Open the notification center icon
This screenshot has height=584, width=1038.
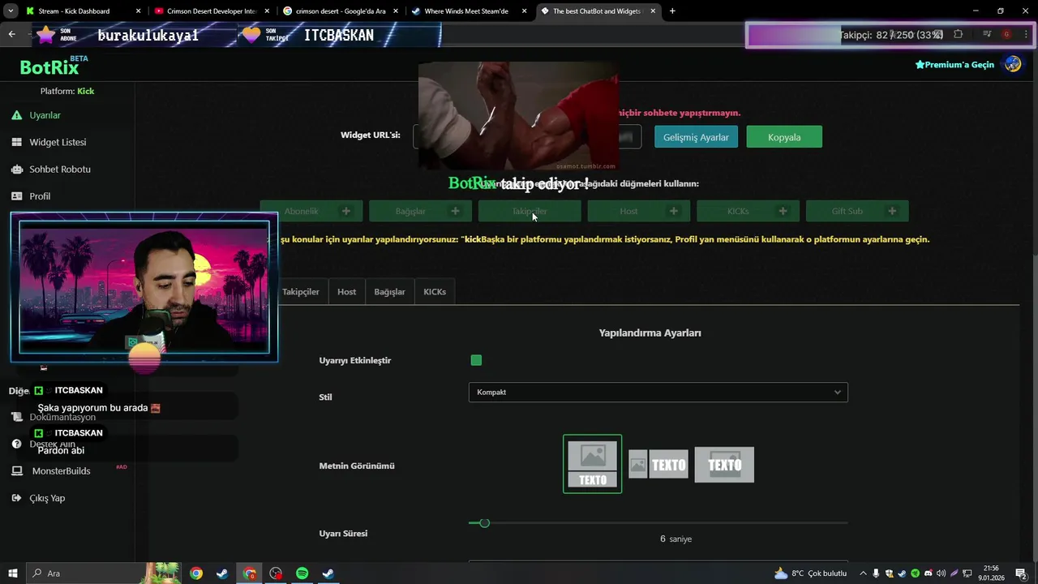pyautogui.click(x=1021, y=573)
